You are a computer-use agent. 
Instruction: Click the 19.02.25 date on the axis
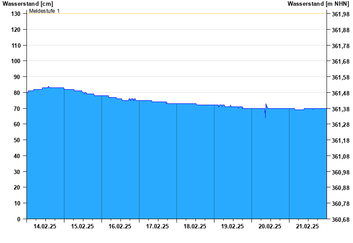pyautogui.click(x=233, y=226)
